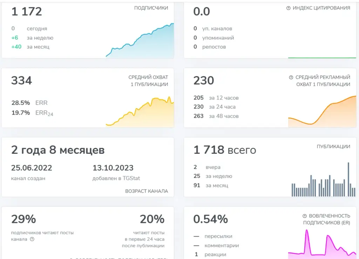Select the '205 за 12 часов' row
Viewport: 359px width, 259px height.
click(216, 98)
